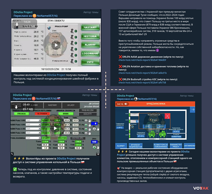Open the ORLEN Aviation check-host report link

143,73
